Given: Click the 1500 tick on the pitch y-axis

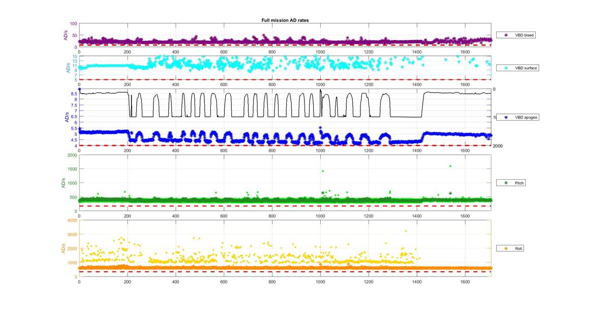Looking at the screenshot, I should click(73, 168).
